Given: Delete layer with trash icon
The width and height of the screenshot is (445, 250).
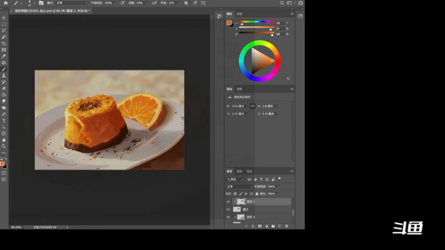Looking at the screenshot, I should [x=286, y=226].
